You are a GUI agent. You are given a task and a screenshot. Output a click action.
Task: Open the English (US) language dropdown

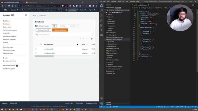click(x=14, y=103)
